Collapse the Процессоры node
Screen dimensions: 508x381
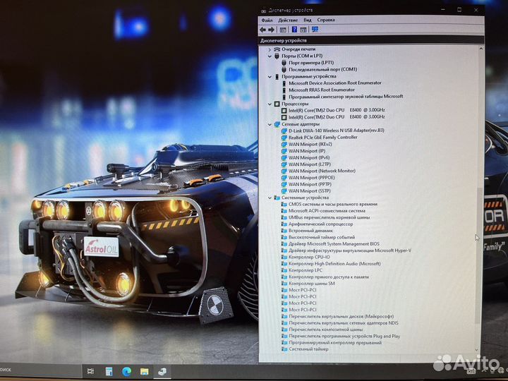[x=270, y=104]
